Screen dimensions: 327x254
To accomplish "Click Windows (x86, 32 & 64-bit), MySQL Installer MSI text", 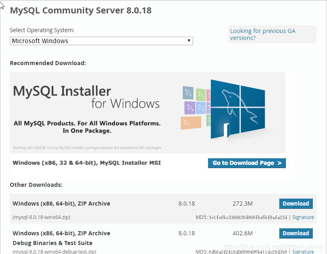I will [x=87, y=163].
